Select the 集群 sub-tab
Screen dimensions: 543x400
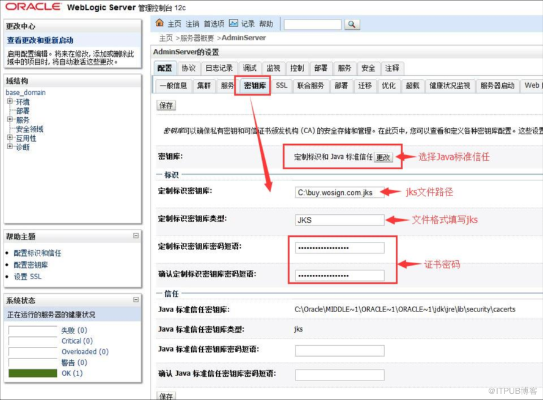coord(204,85)
